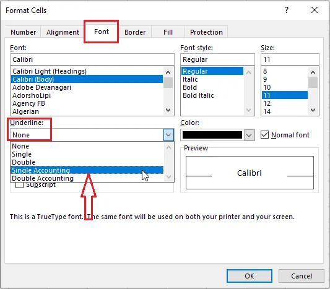The image size is (330, 289).
Task: Select Calibri Light (Headings) font
Action: point(87,71)
